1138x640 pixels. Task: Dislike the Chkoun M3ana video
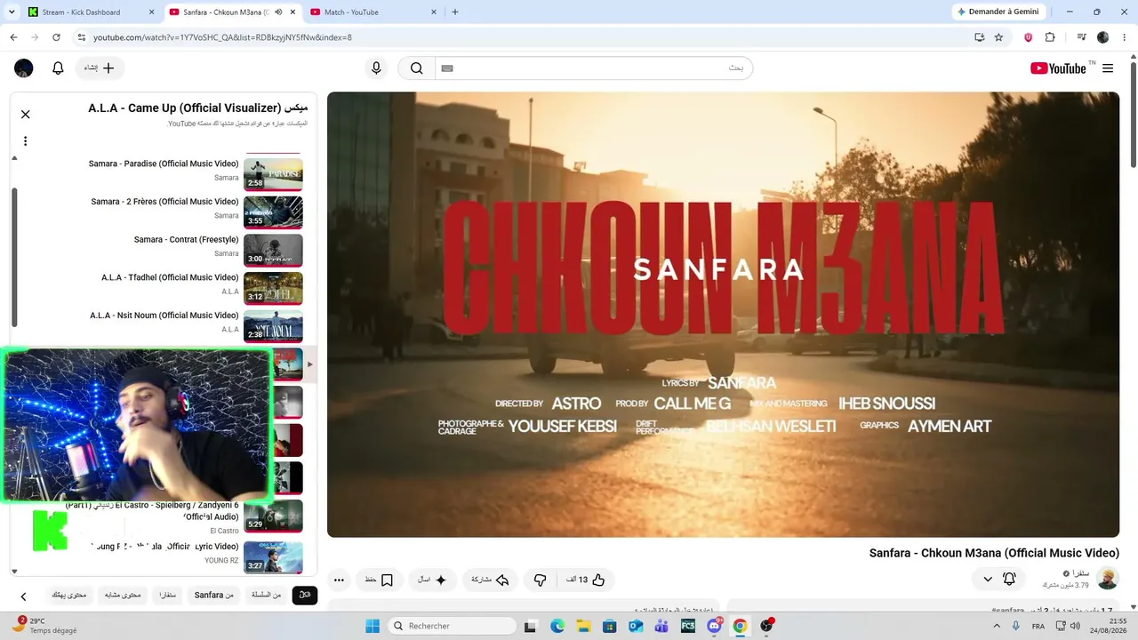[540, 580]
